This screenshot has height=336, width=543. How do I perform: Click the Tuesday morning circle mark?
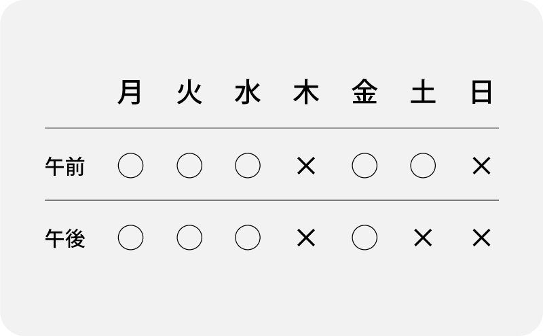[x=189, y=166]
